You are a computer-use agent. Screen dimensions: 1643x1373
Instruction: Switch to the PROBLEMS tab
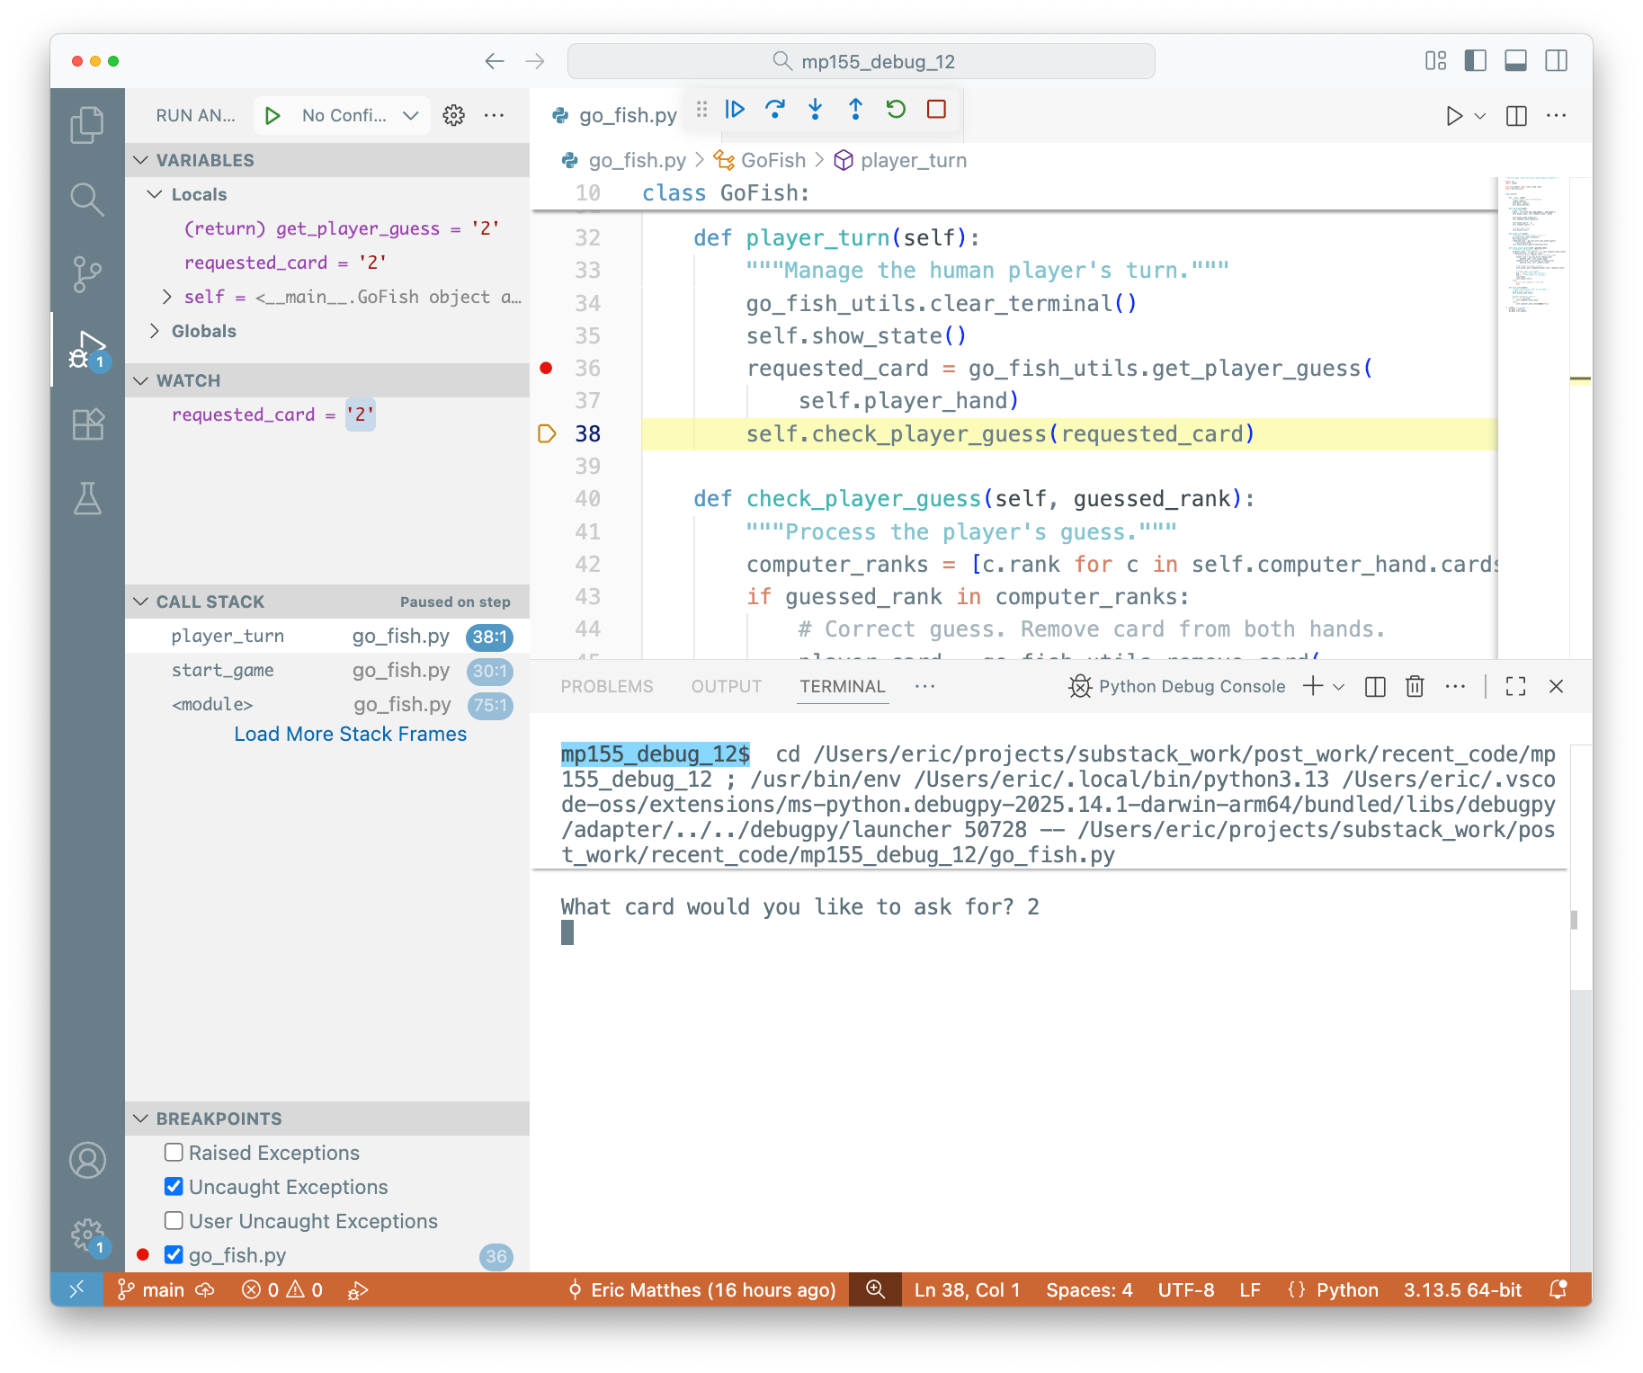point(606,686)
